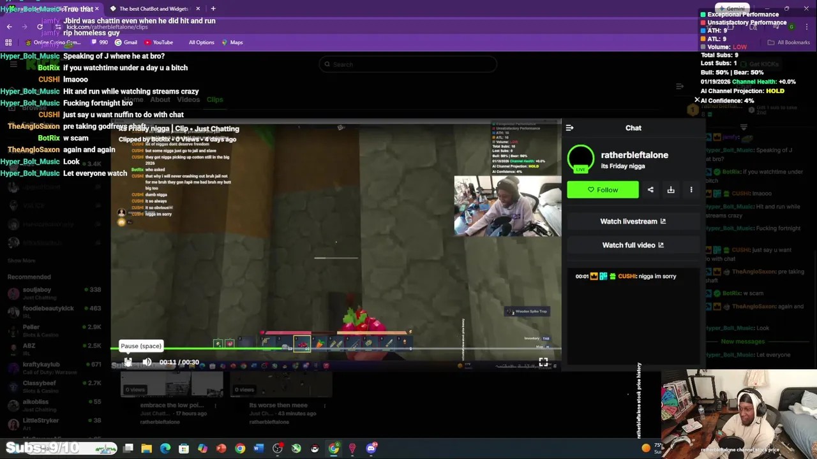This screenshot has height=459, width=817.
Task: Open Microsoft Store in taskbar
Action: pos(184,448)
